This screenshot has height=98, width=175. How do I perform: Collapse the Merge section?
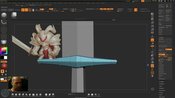tap(160, 24)
